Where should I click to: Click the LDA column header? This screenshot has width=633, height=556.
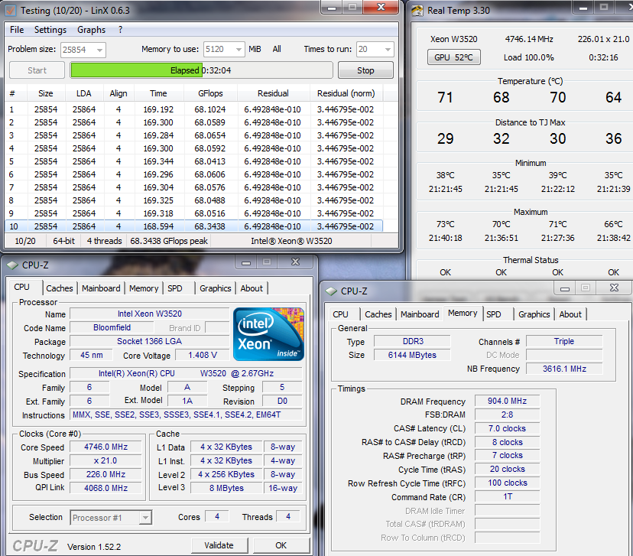tap(84, 93)
